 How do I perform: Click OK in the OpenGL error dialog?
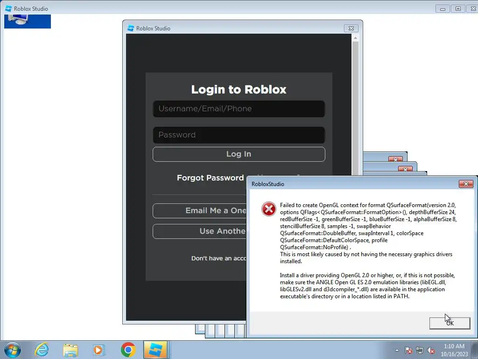(x=450, y=323)
